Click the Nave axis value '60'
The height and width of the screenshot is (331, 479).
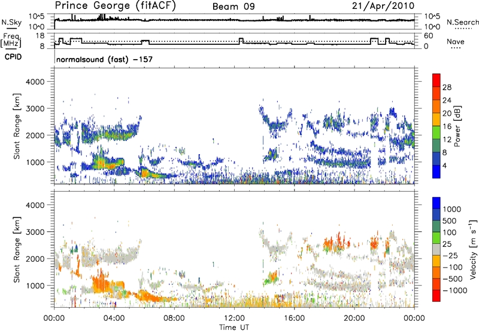pos(429,36)
